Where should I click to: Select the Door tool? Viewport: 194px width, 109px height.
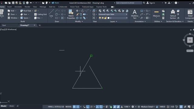11,14
